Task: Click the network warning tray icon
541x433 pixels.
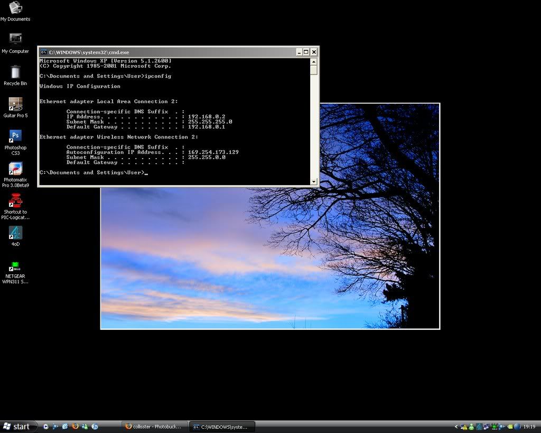Action: pos(464,427)
